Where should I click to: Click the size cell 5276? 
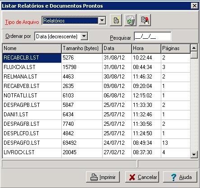[x=82, y=58]
